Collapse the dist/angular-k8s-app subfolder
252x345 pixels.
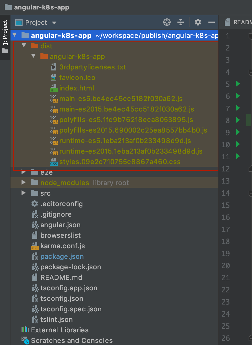click(33, 56)
